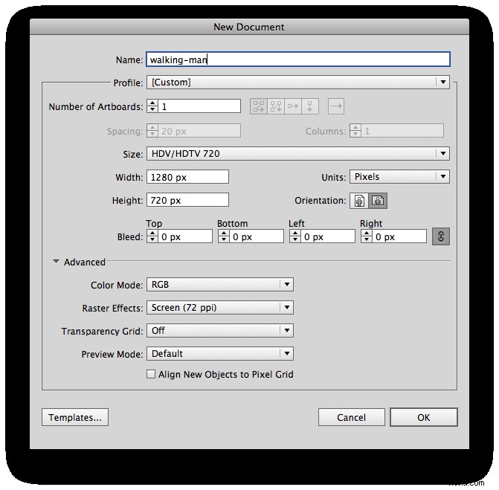Click the Bleed: label
Image resolution: width=499 pixels, height=490 pixels.
tap(130, 237)
